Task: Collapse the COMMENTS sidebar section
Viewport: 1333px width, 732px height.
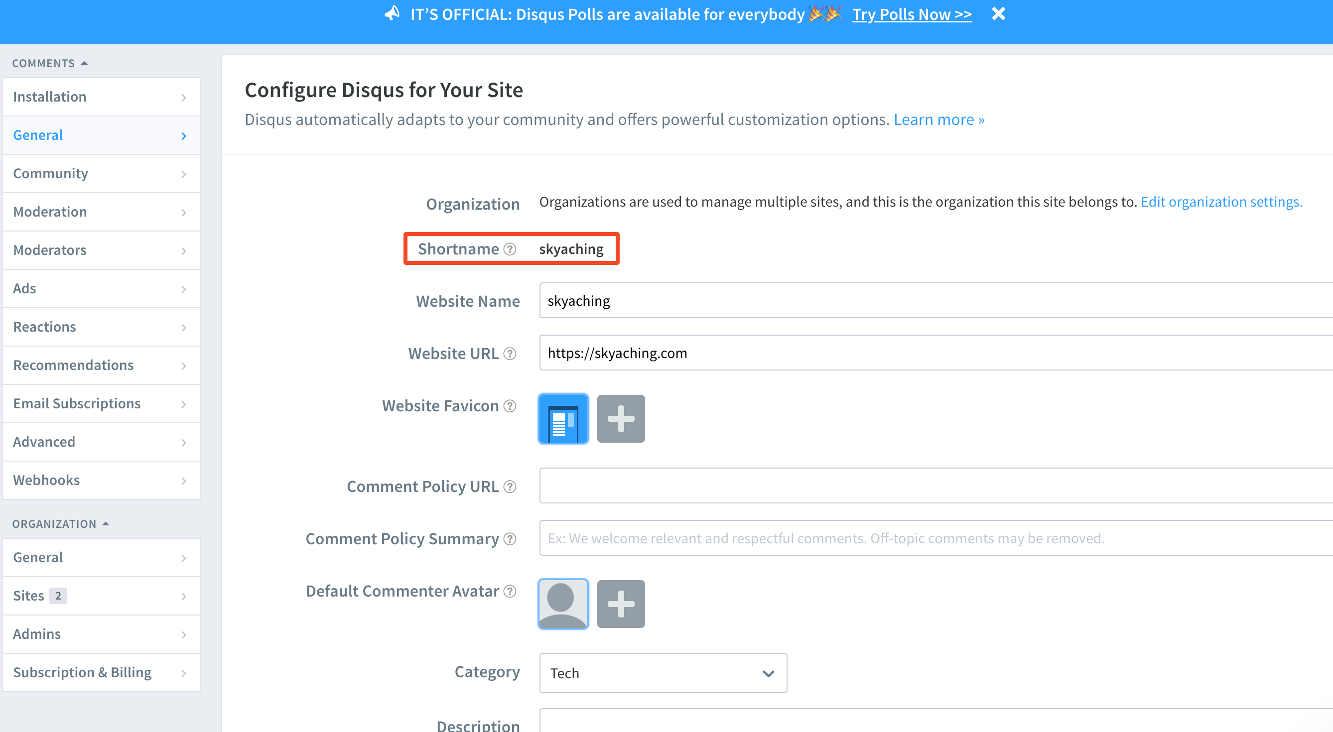Action: pyautogui.click(x=50, y=63)
